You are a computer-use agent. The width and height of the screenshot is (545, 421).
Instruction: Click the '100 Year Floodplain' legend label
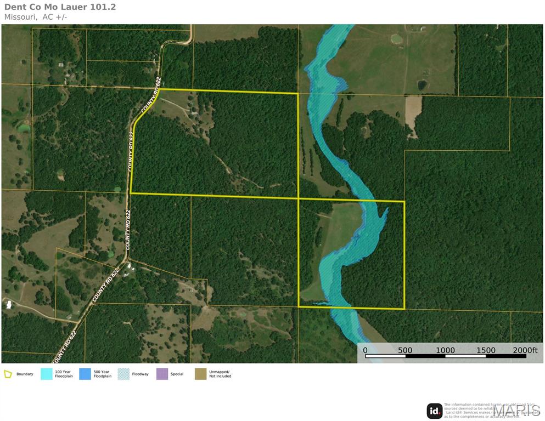click(64, 374)
